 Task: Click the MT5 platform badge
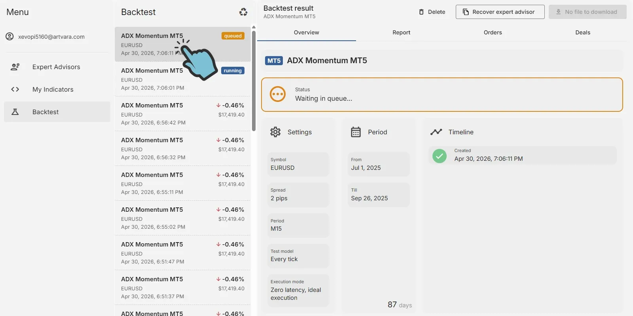coord(274,60)
